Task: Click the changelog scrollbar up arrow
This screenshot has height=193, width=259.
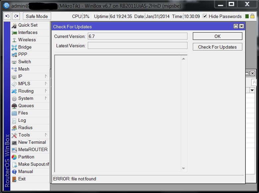Action: point(184,59)
